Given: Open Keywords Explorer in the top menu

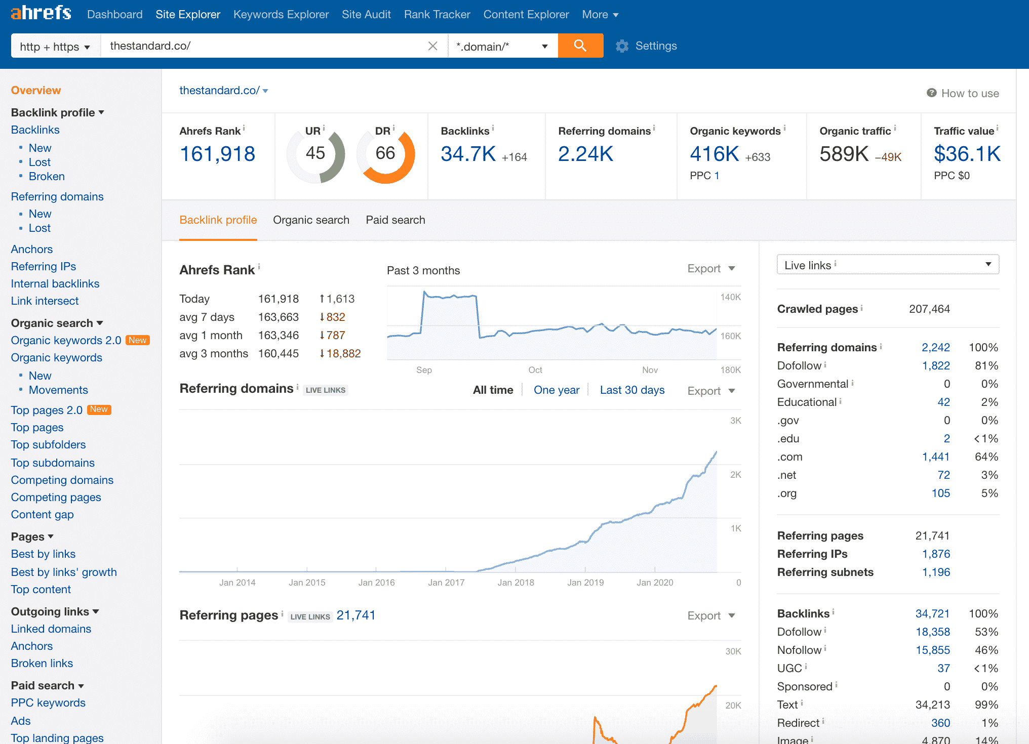Looking at the screenshot, I should click(x=281, y=15).
